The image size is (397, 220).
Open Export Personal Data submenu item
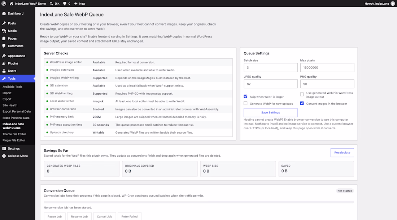coord(17,111)
